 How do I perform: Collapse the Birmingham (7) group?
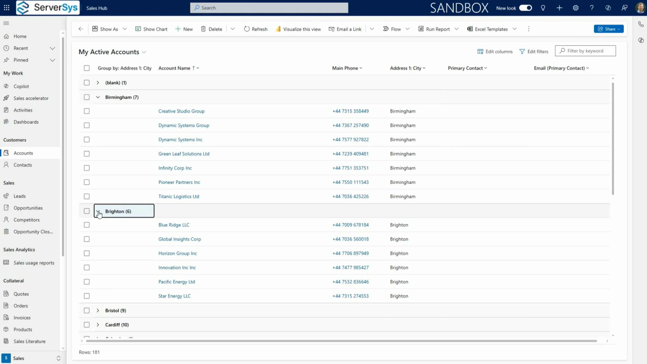click(97, 97)
